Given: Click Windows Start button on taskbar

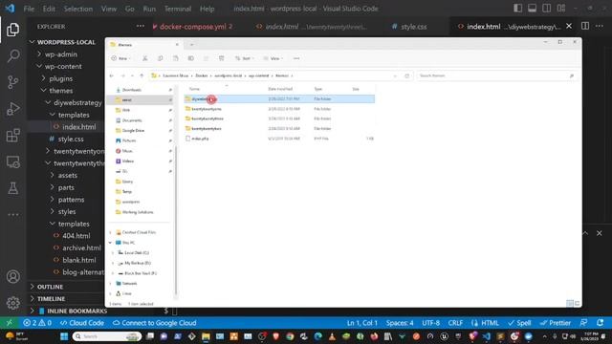Looking at the screenshot, I should 64,336.
